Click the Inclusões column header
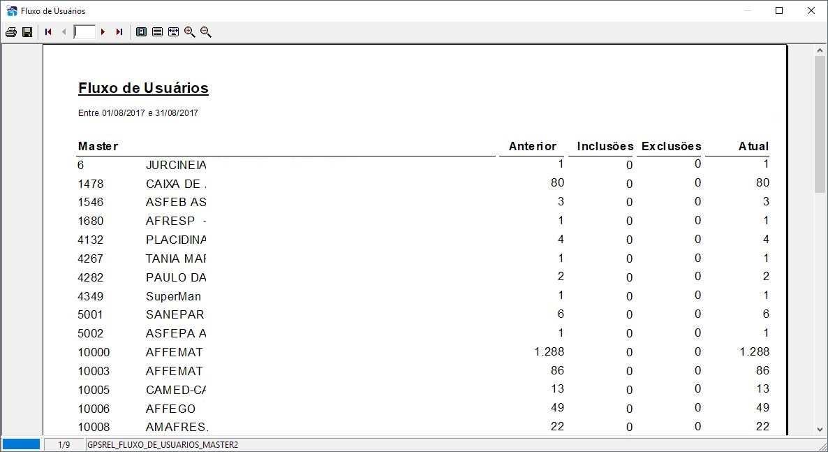 (x=605, y=147)
